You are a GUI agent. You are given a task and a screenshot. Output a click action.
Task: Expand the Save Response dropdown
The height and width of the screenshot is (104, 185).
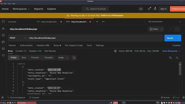[x=179, y=51]
